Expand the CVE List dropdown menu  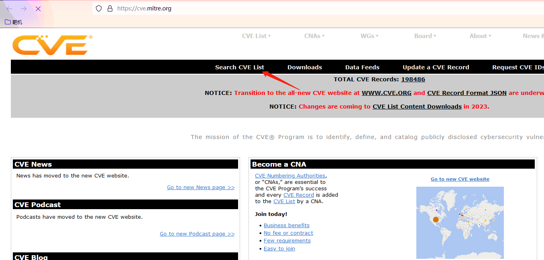pyautogui.click(x=256, y=36)
